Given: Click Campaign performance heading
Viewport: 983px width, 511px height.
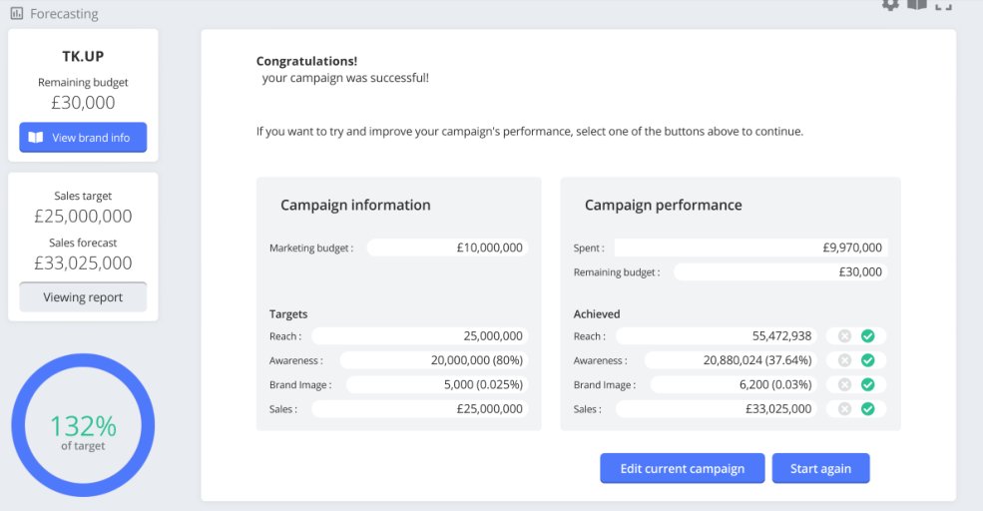Looking at the screenshot, I should 664,205.
